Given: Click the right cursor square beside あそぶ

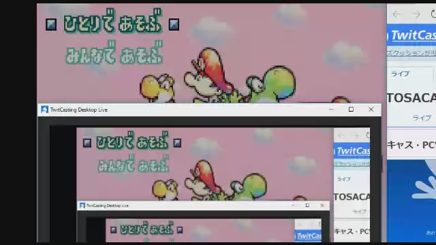Looking at the screenshot, I should [174, 24].
